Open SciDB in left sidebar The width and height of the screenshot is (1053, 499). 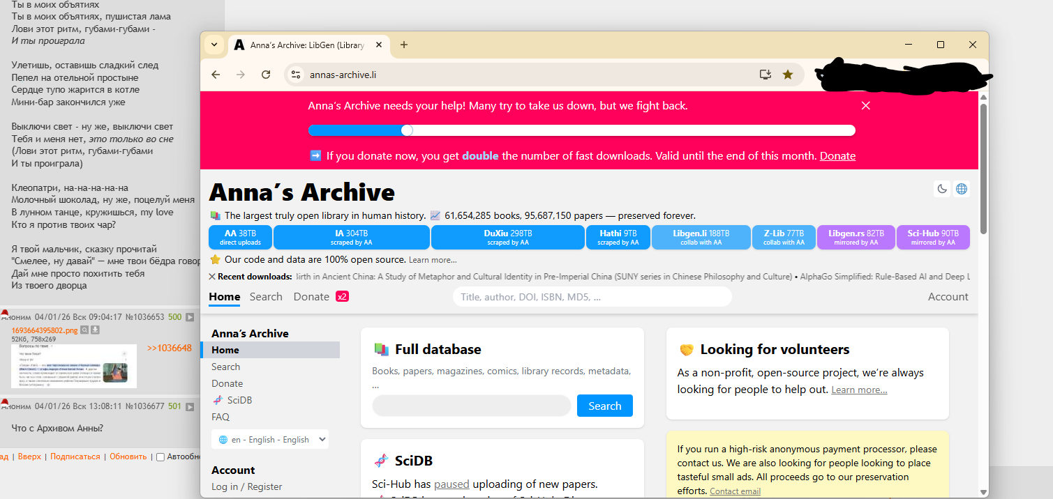232,400
